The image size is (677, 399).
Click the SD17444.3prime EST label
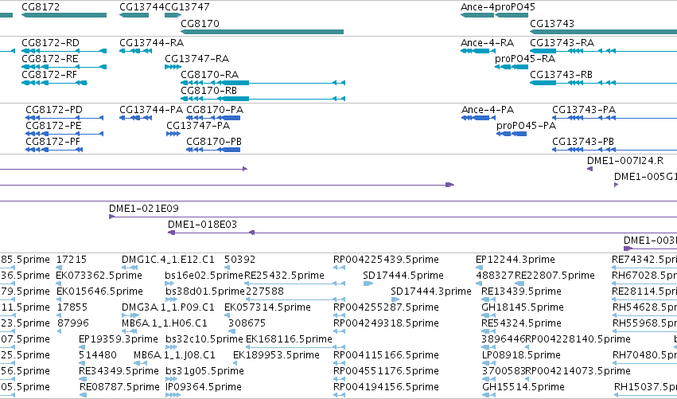[431, 291]
